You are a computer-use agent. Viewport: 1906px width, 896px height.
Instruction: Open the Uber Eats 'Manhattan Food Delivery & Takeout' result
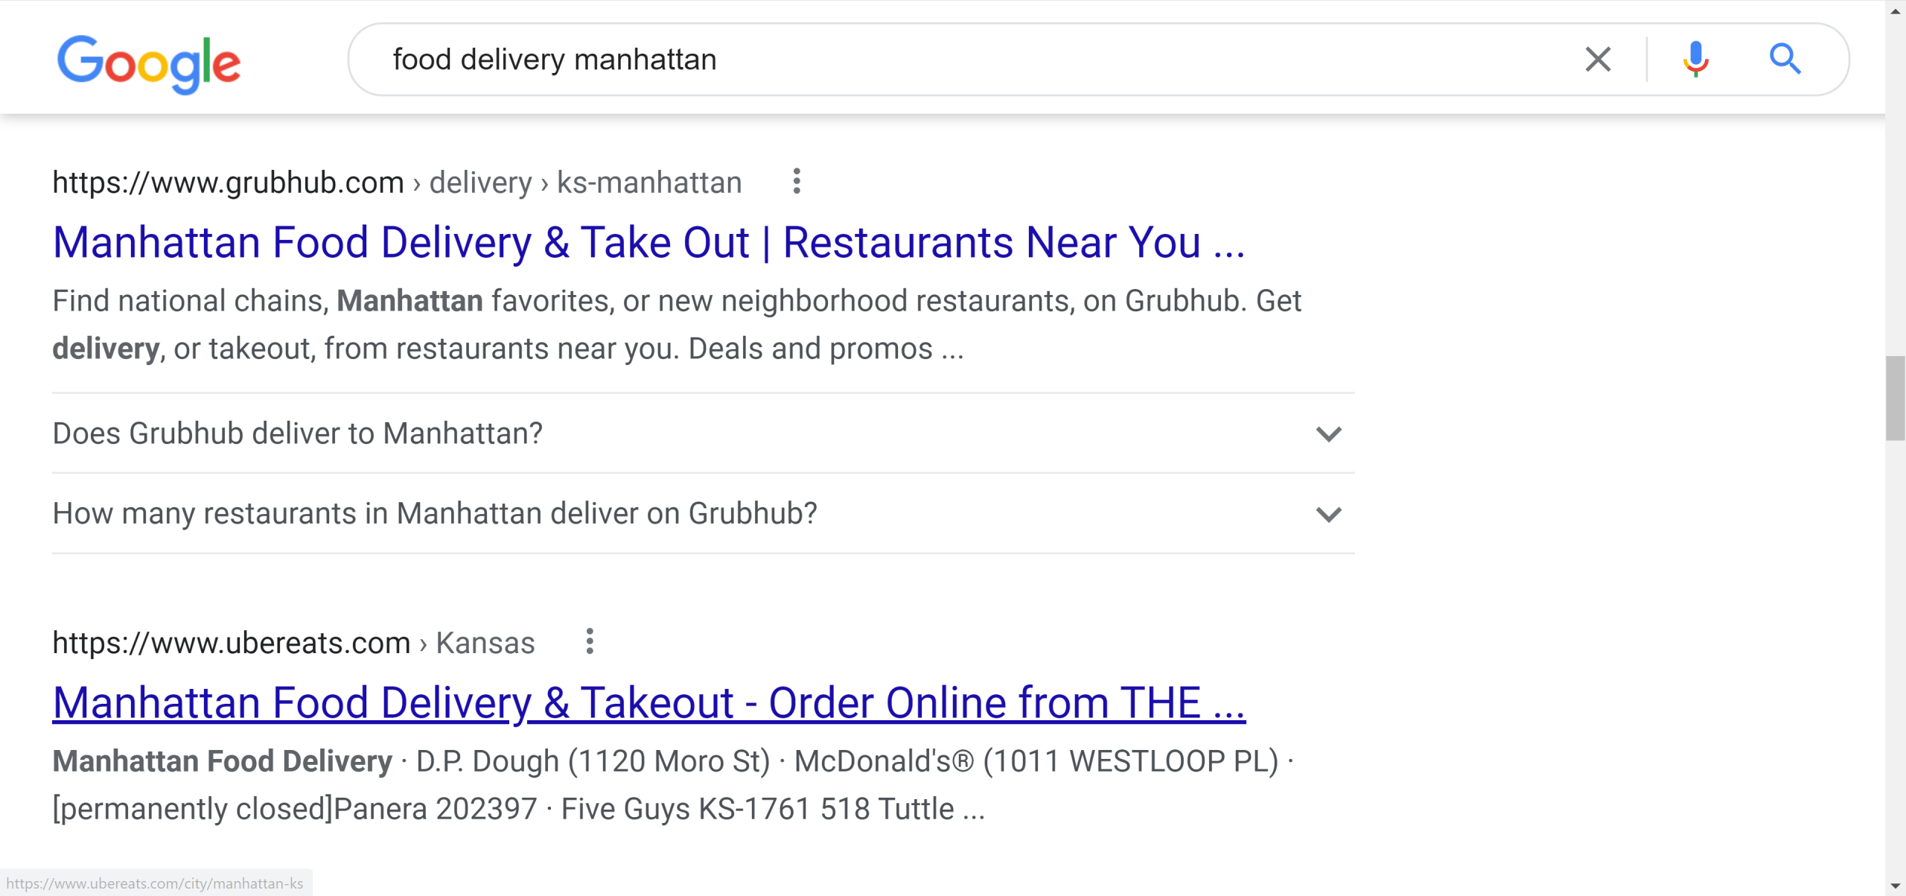pos(648,701)
